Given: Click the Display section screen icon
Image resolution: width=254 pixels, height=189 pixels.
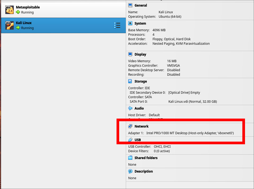Looking at the screenshot, I should tap(130, 54).
